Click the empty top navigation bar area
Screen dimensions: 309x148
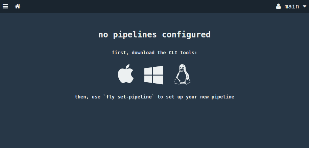coord(148,6)
